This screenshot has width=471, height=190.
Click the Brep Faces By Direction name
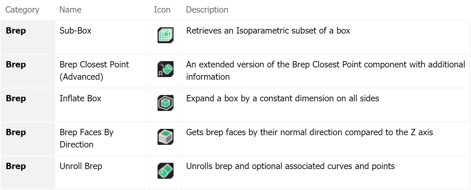click(86, 139)
